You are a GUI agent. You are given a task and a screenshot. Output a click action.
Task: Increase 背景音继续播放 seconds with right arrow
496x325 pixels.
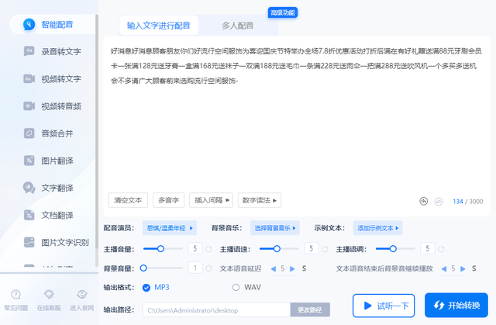[463, 269]
